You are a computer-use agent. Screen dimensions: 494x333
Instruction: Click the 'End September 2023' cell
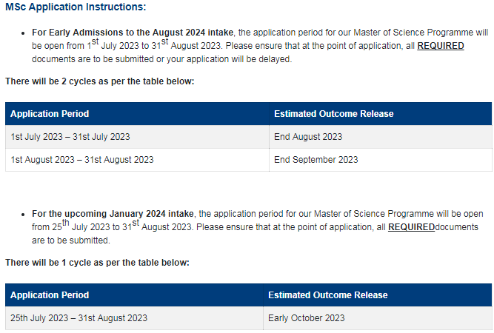tap(316, 160)
